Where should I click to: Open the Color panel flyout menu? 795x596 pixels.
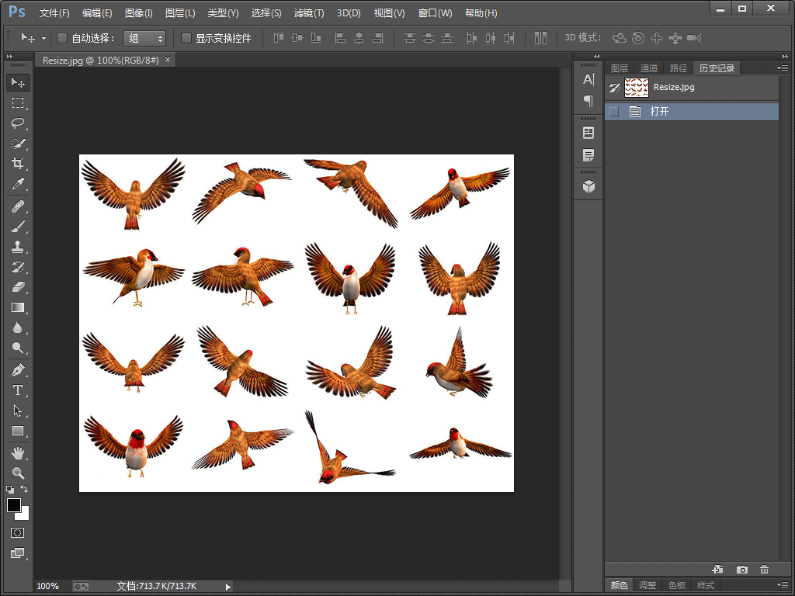[x=783, y=584]
